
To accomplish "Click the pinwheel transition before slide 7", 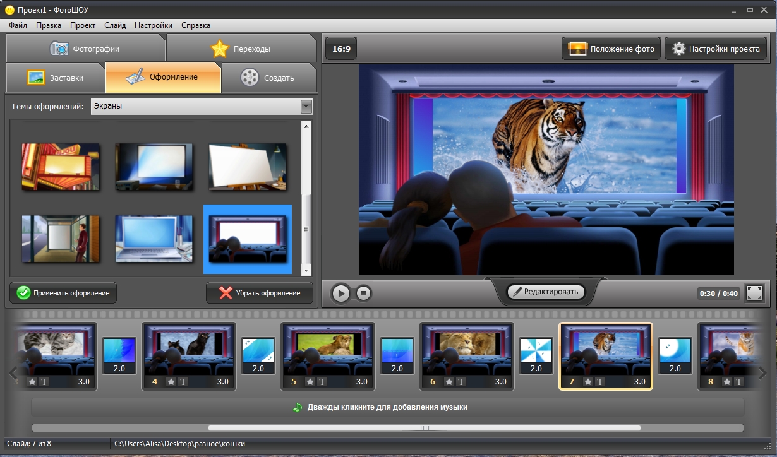I will pos(536,351).
